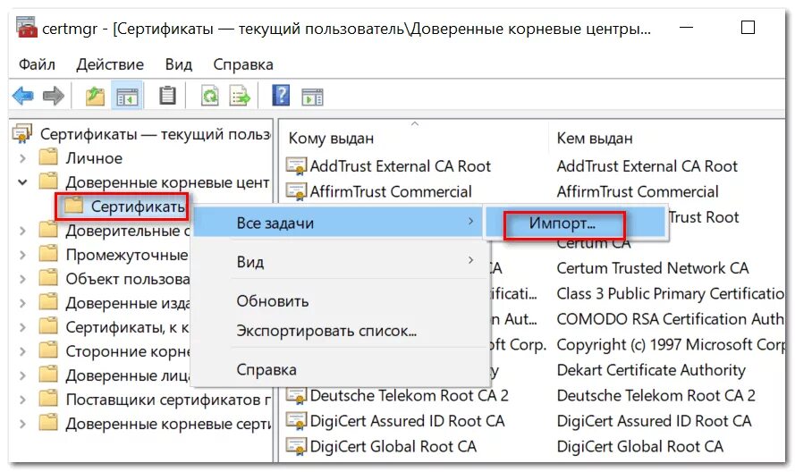Select Доверенные корневые серти tree item

click(168, 424)
